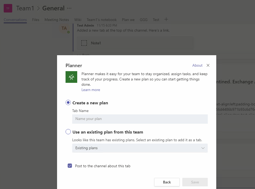
Task: Switch to the Conversations tab
Action: (x=15, y=20)
